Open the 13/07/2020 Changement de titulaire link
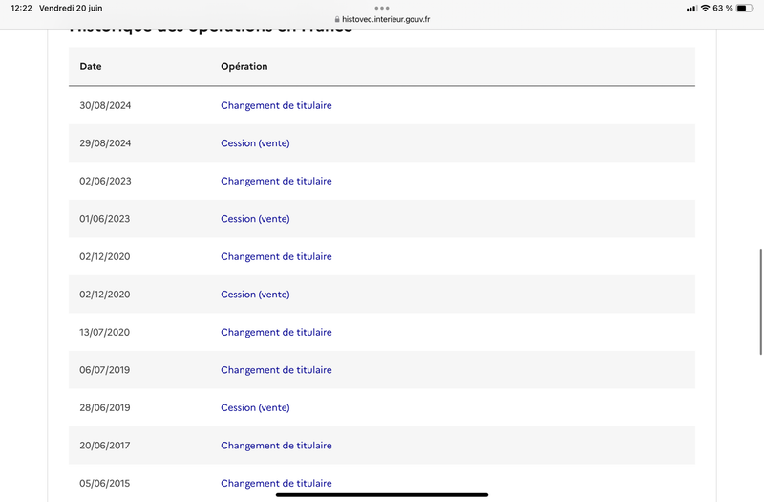The width and height of the screenshot is (764, 502). pyautogui.click(x=276, y=332)
